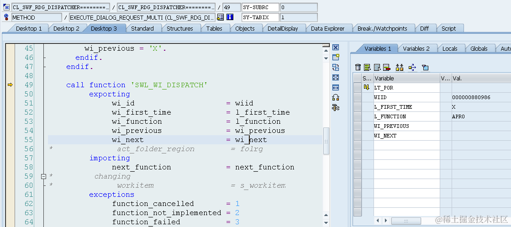Open the Tables tab
Viewport: 511px width, 227px height.
tap(214, 28)
